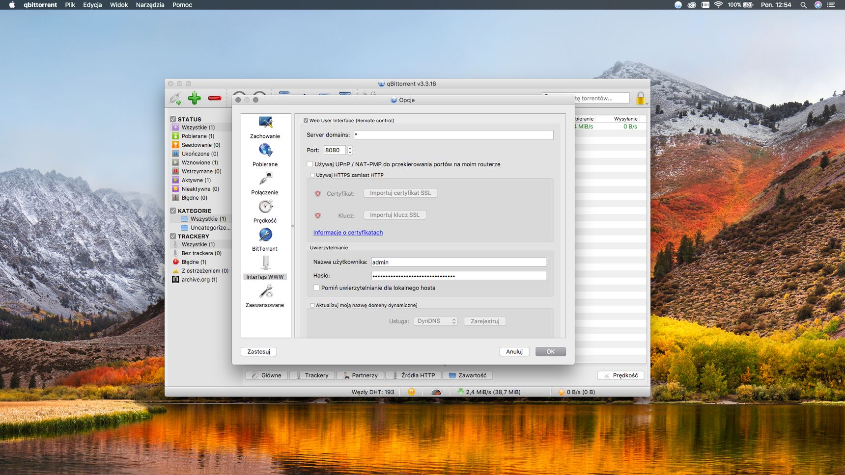Select Uncategorized category filter
The height and width of the screenshot is (475, 845).
coord(205,228)
